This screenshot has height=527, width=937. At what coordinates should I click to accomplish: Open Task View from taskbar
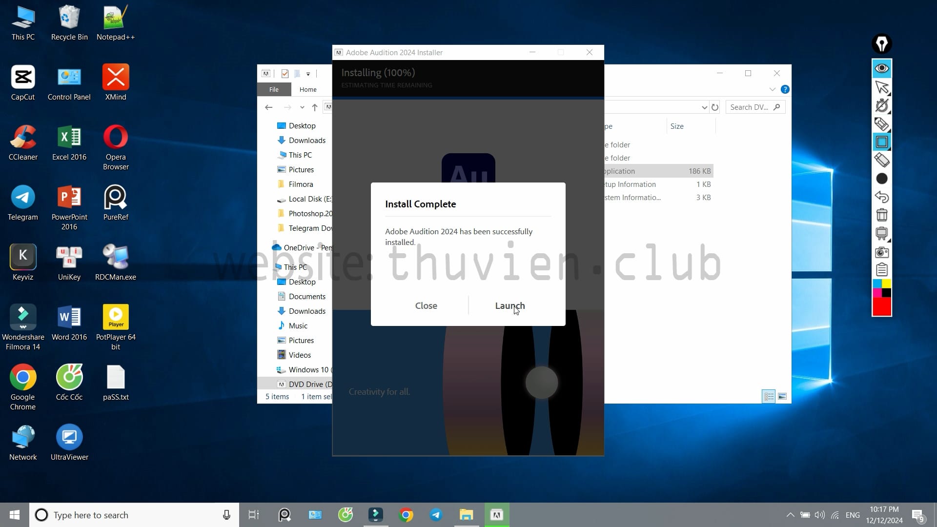coord(254,515)
